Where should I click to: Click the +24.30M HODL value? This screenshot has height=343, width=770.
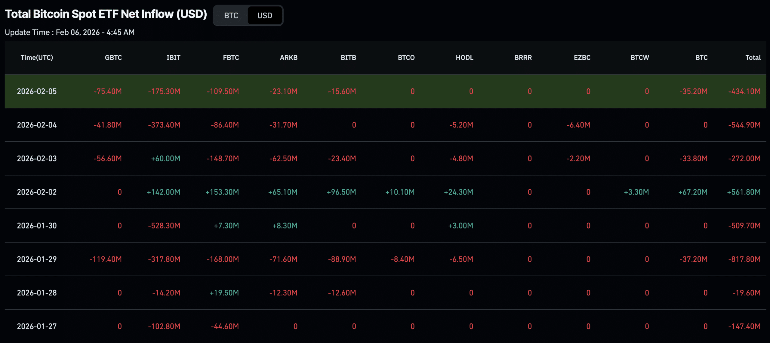coord(459,192)
